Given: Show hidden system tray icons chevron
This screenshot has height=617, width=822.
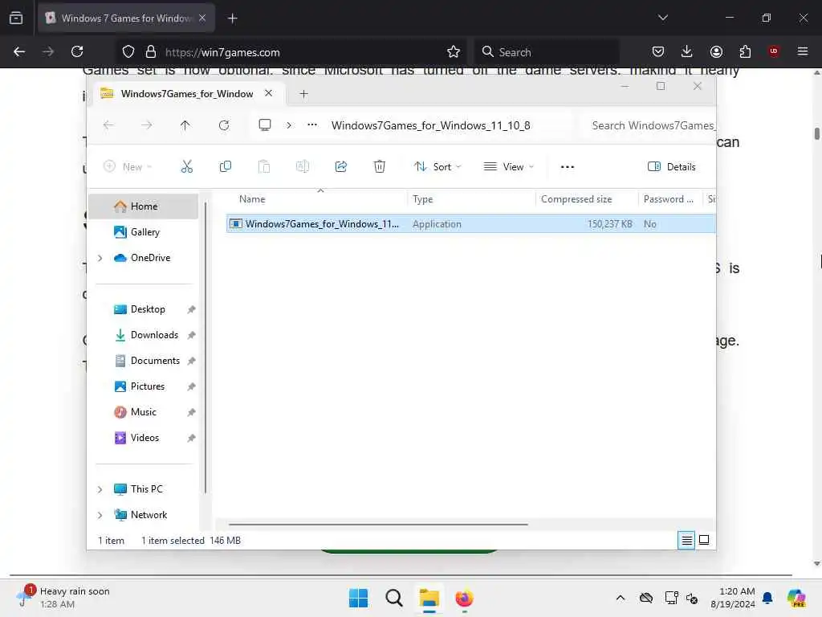Looking at the screenshot, I should [x=621, y=598].
